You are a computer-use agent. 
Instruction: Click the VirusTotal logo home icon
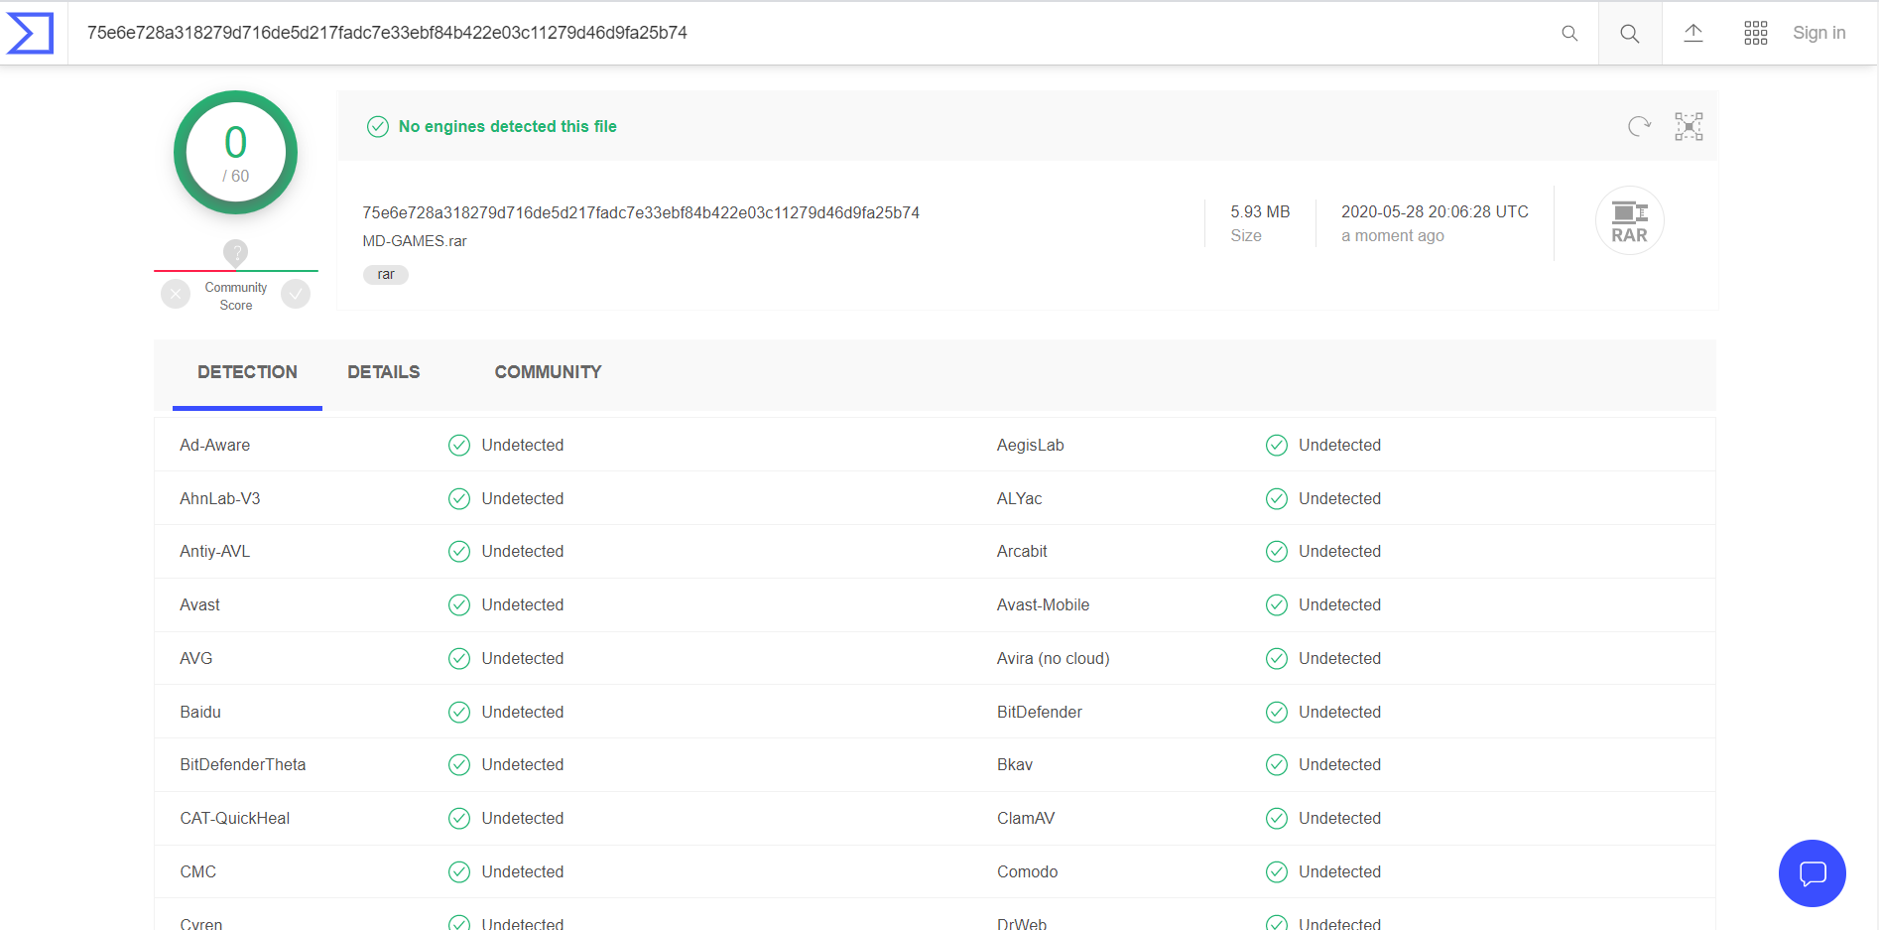(x=31, y=34)
